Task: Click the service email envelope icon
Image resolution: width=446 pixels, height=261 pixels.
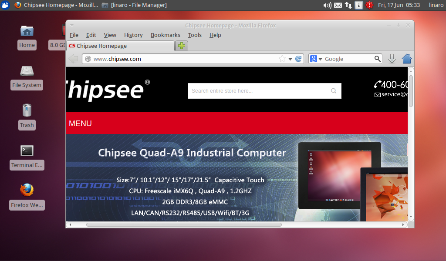Action: pyautogui.click(x=378, y=94)
